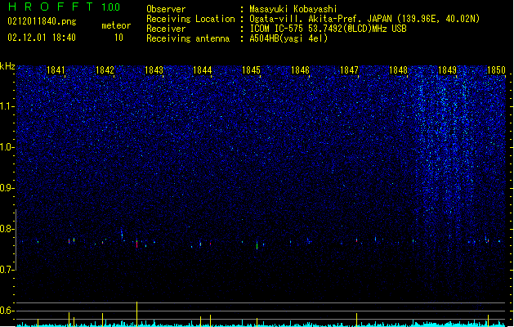Screen dimensions: 514x327
Task: Click the Receiver label
Action: (x=166, y=29)
